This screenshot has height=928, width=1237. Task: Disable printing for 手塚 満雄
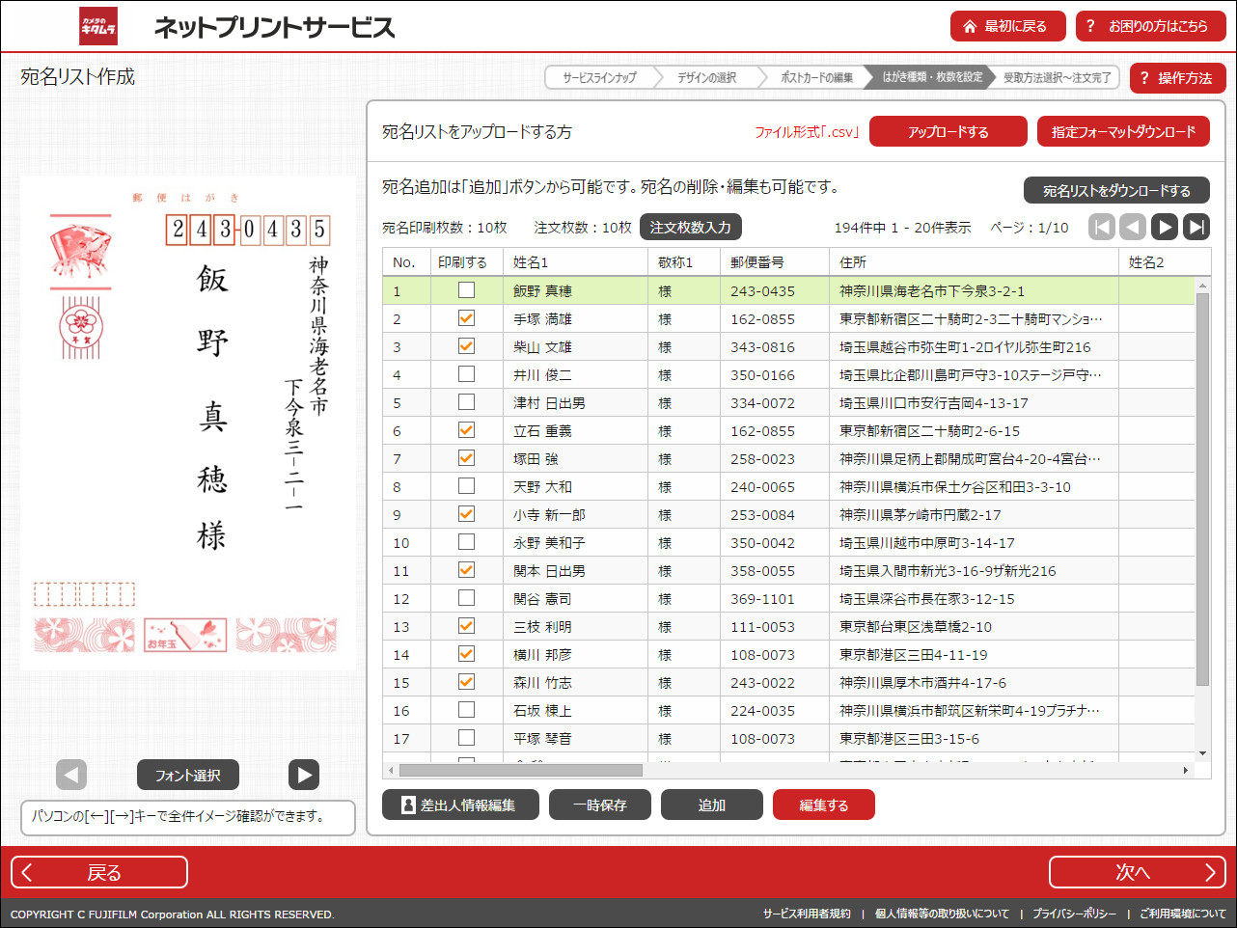pos(468,316)
